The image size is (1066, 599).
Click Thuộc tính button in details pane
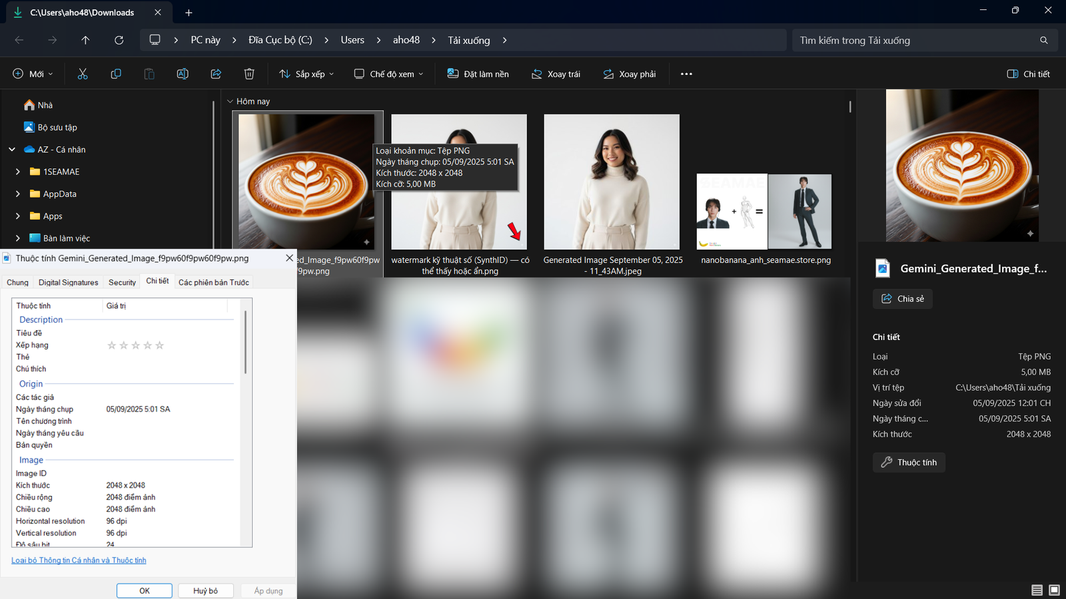909,463
